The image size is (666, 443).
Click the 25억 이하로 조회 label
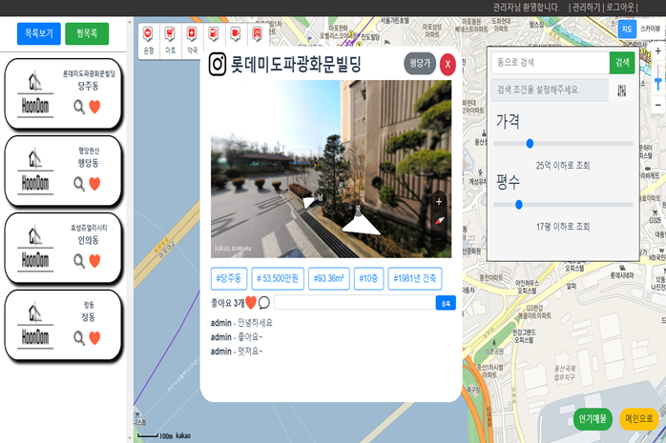tap(563, 166)
